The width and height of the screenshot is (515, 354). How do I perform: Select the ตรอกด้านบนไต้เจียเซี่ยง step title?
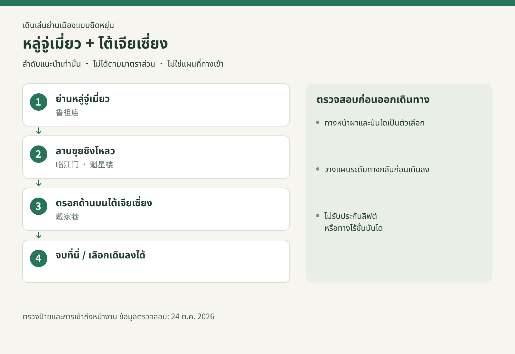(x=104, y=203)
